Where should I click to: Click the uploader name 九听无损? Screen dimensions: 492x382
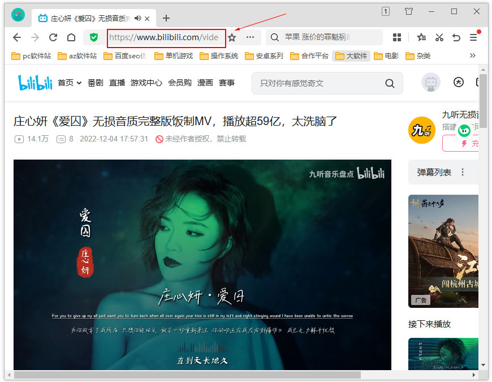tap(460, 114)
